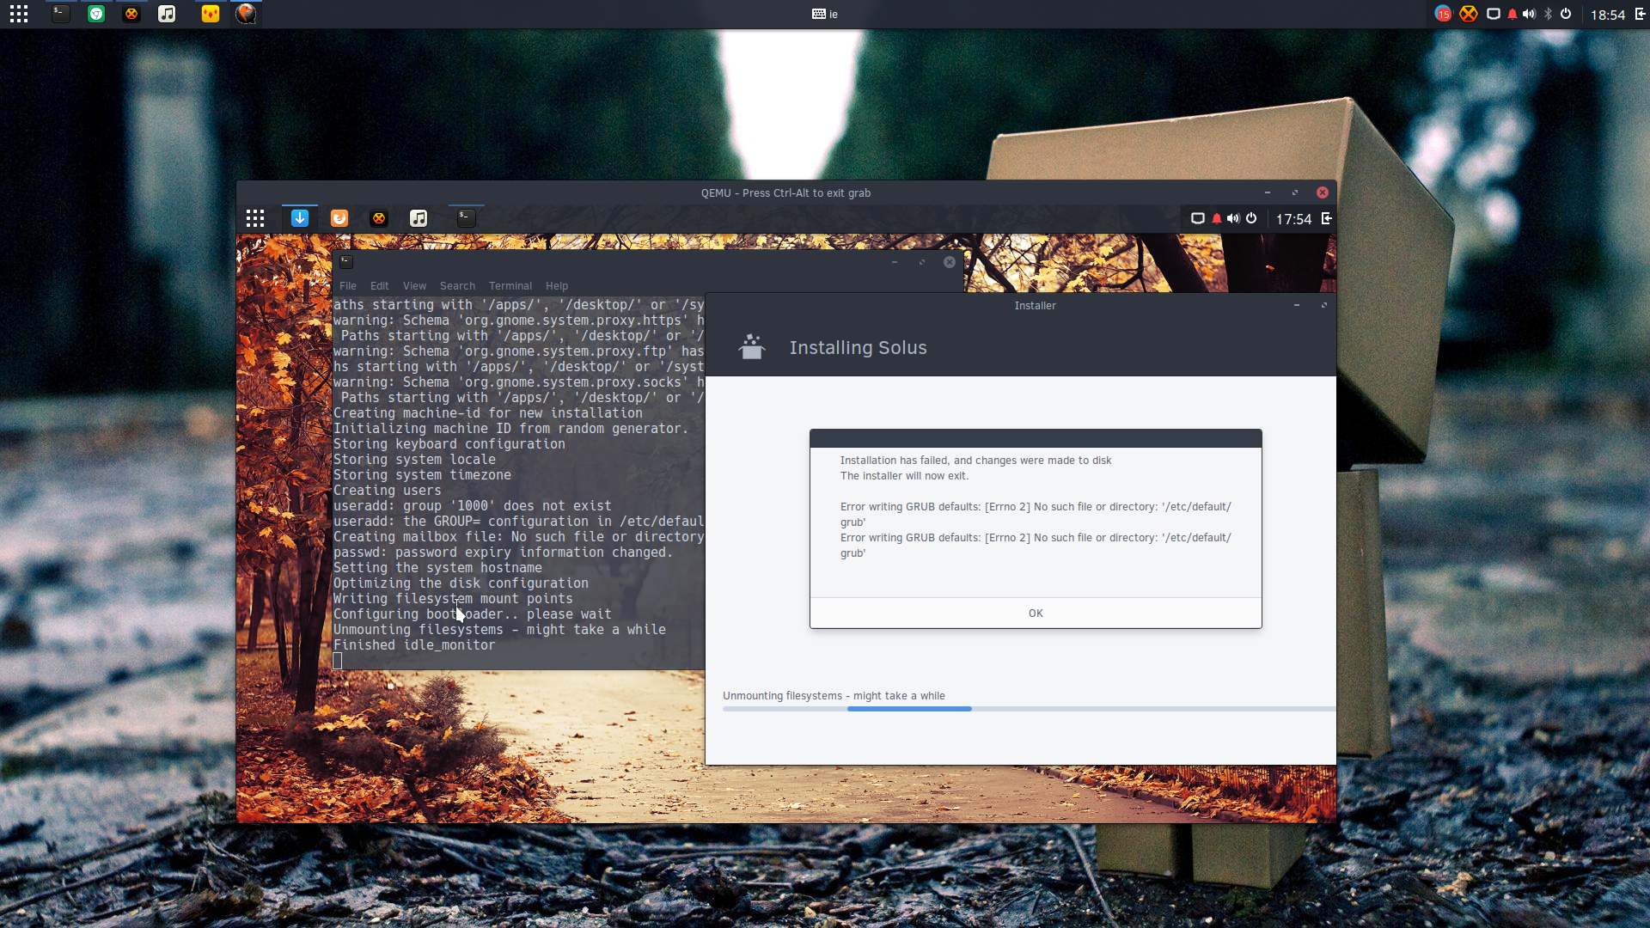Click 'Storing system timezone' terminal line
The image size is (1650, 928).
click(x=422, y=475)
